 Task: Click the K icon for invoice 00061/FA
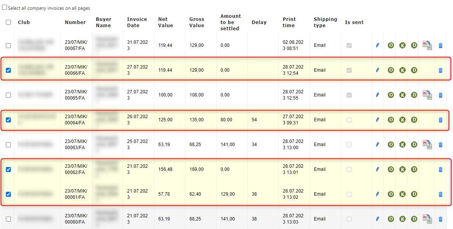click(x=403, y=194)
